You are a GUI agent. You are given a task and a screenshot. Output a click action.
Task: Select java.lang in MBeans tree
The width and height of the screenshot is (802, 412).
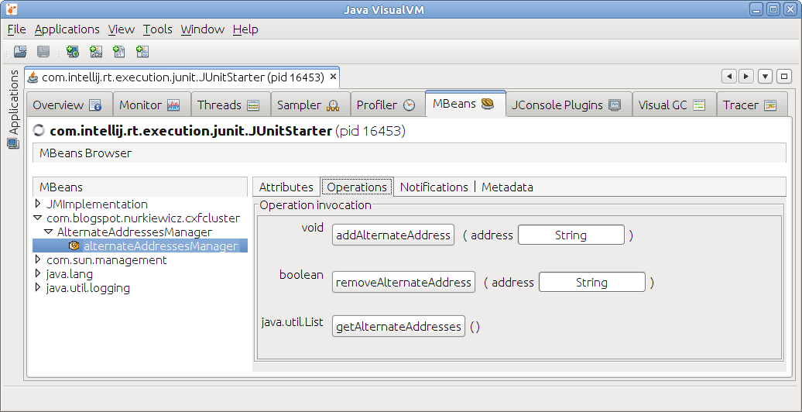[69, 274]
